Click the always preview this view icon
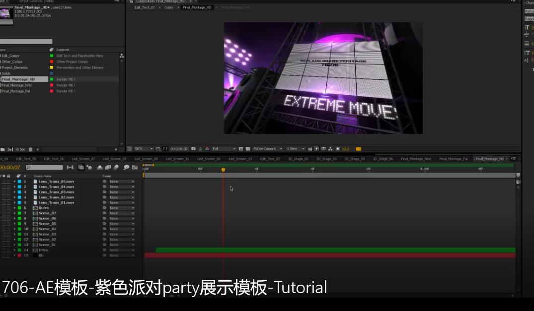This screenshot has width=534, height=311. tap(130, 149)
